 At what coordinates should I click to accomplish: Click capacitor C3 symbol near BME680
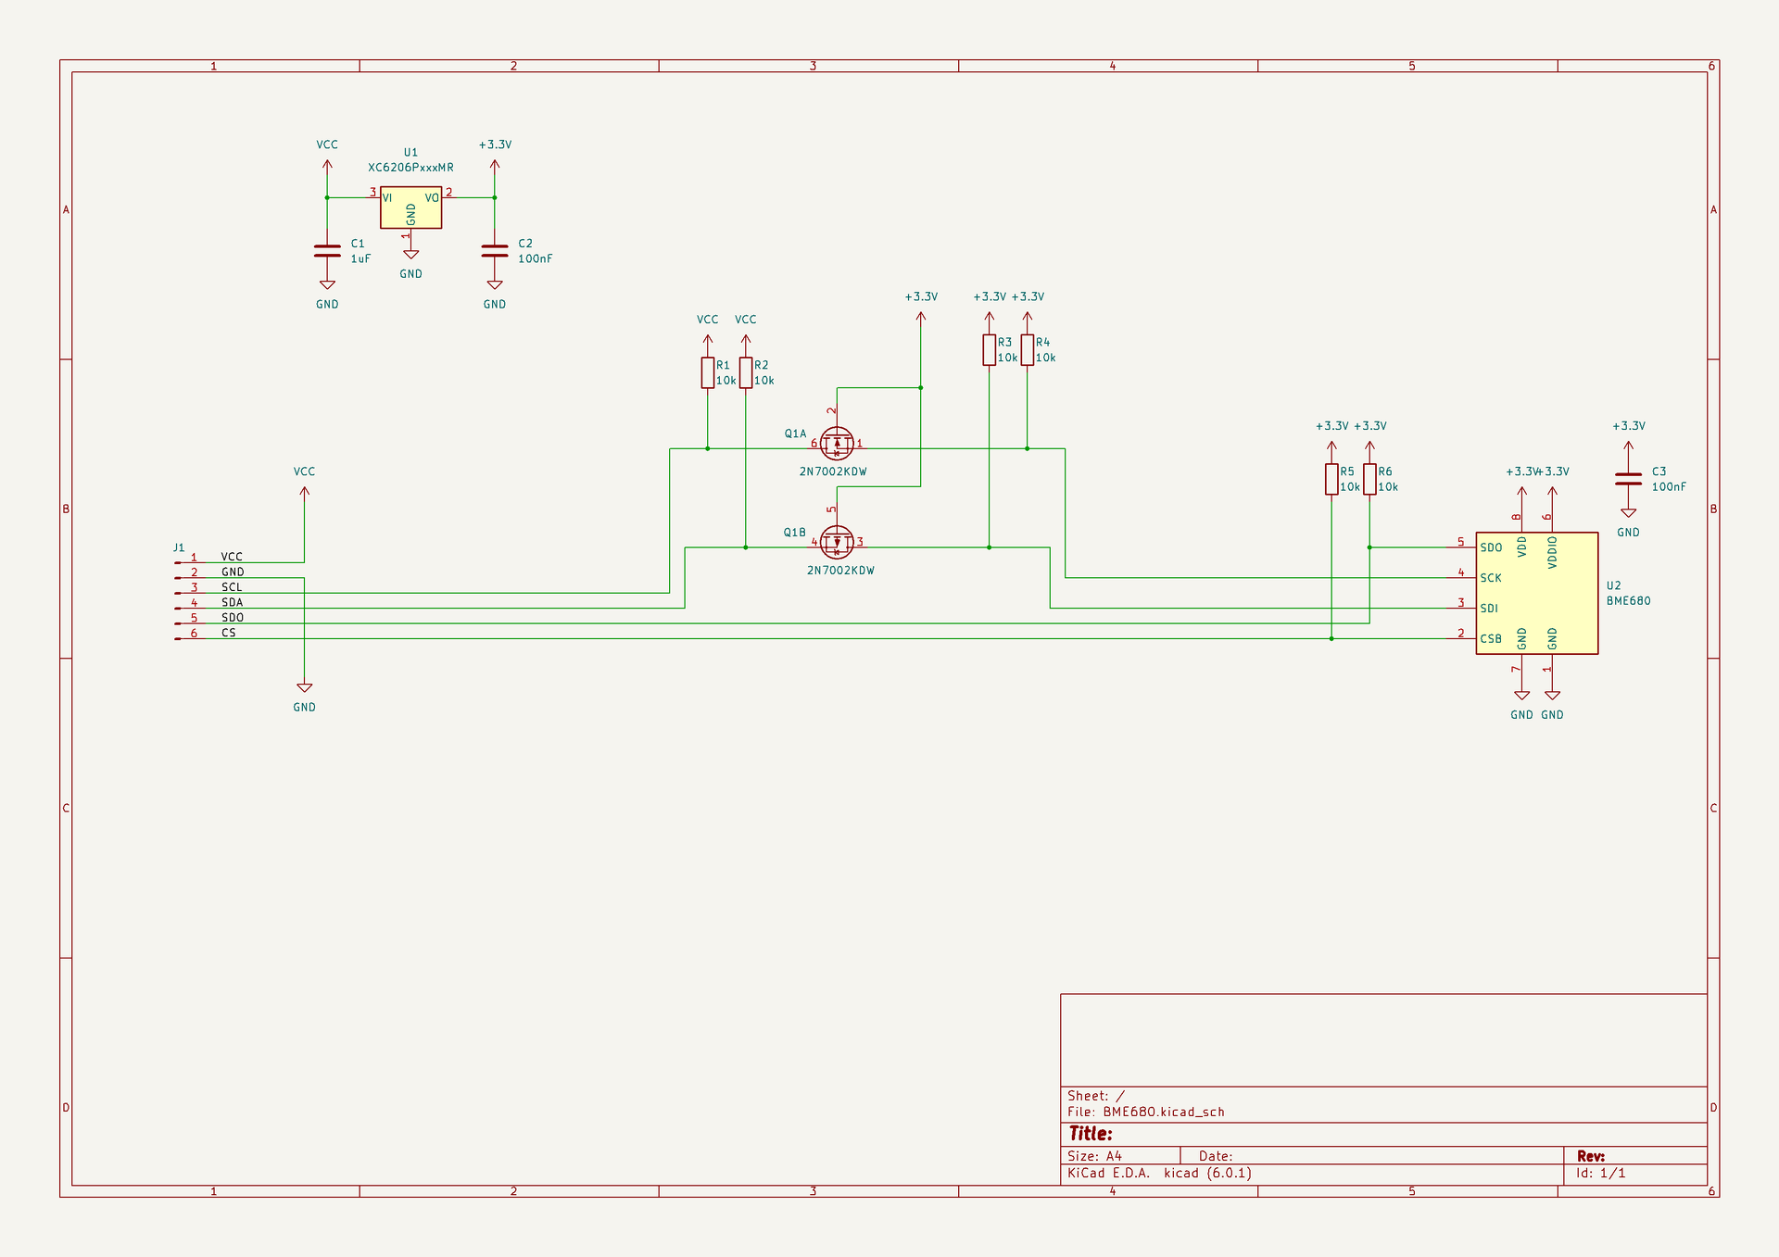(x=1628, y=479)
